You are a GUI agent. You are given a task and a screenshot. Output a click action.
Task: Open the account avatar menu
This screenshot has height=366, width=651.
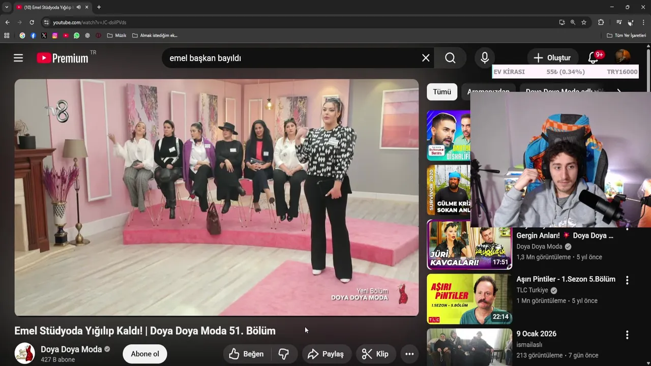click(623, 57)
